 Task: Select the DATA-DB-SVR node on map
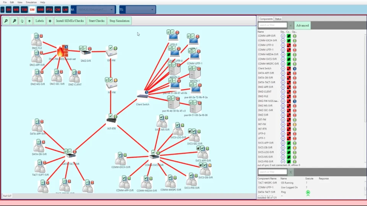(39, 146)
